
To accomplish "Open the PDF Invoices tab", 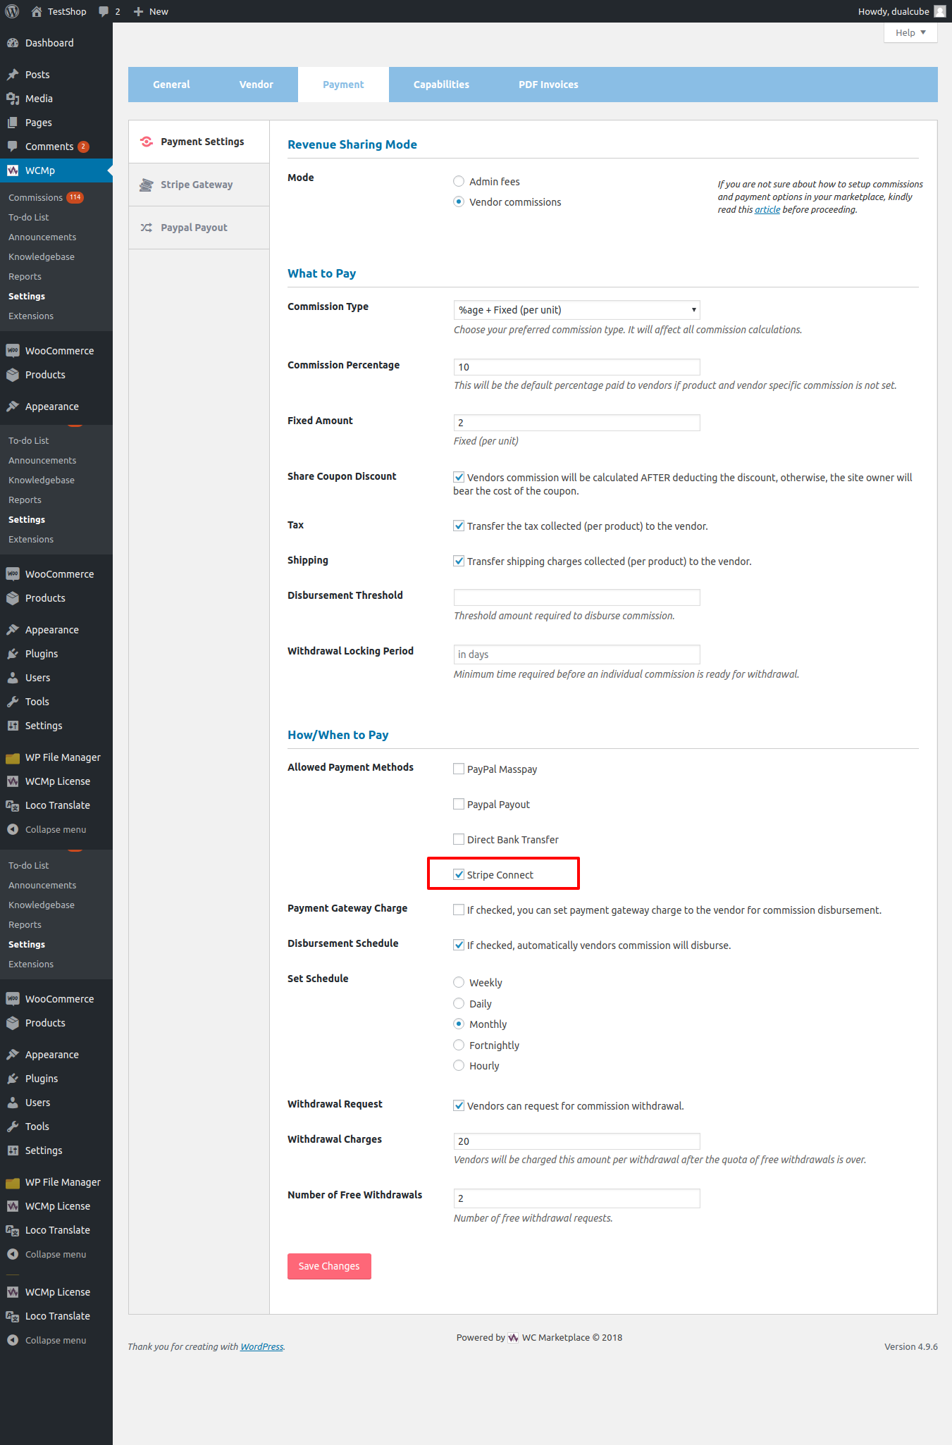I will click(x=548, y=85).
